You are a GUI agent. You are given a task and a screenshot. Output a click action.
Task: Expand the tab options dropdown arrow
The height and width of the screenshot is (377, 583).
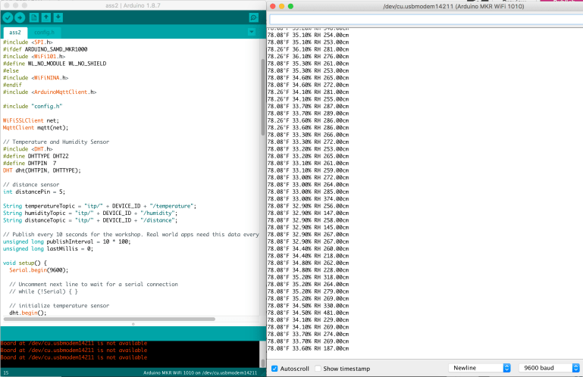[253, 33]
